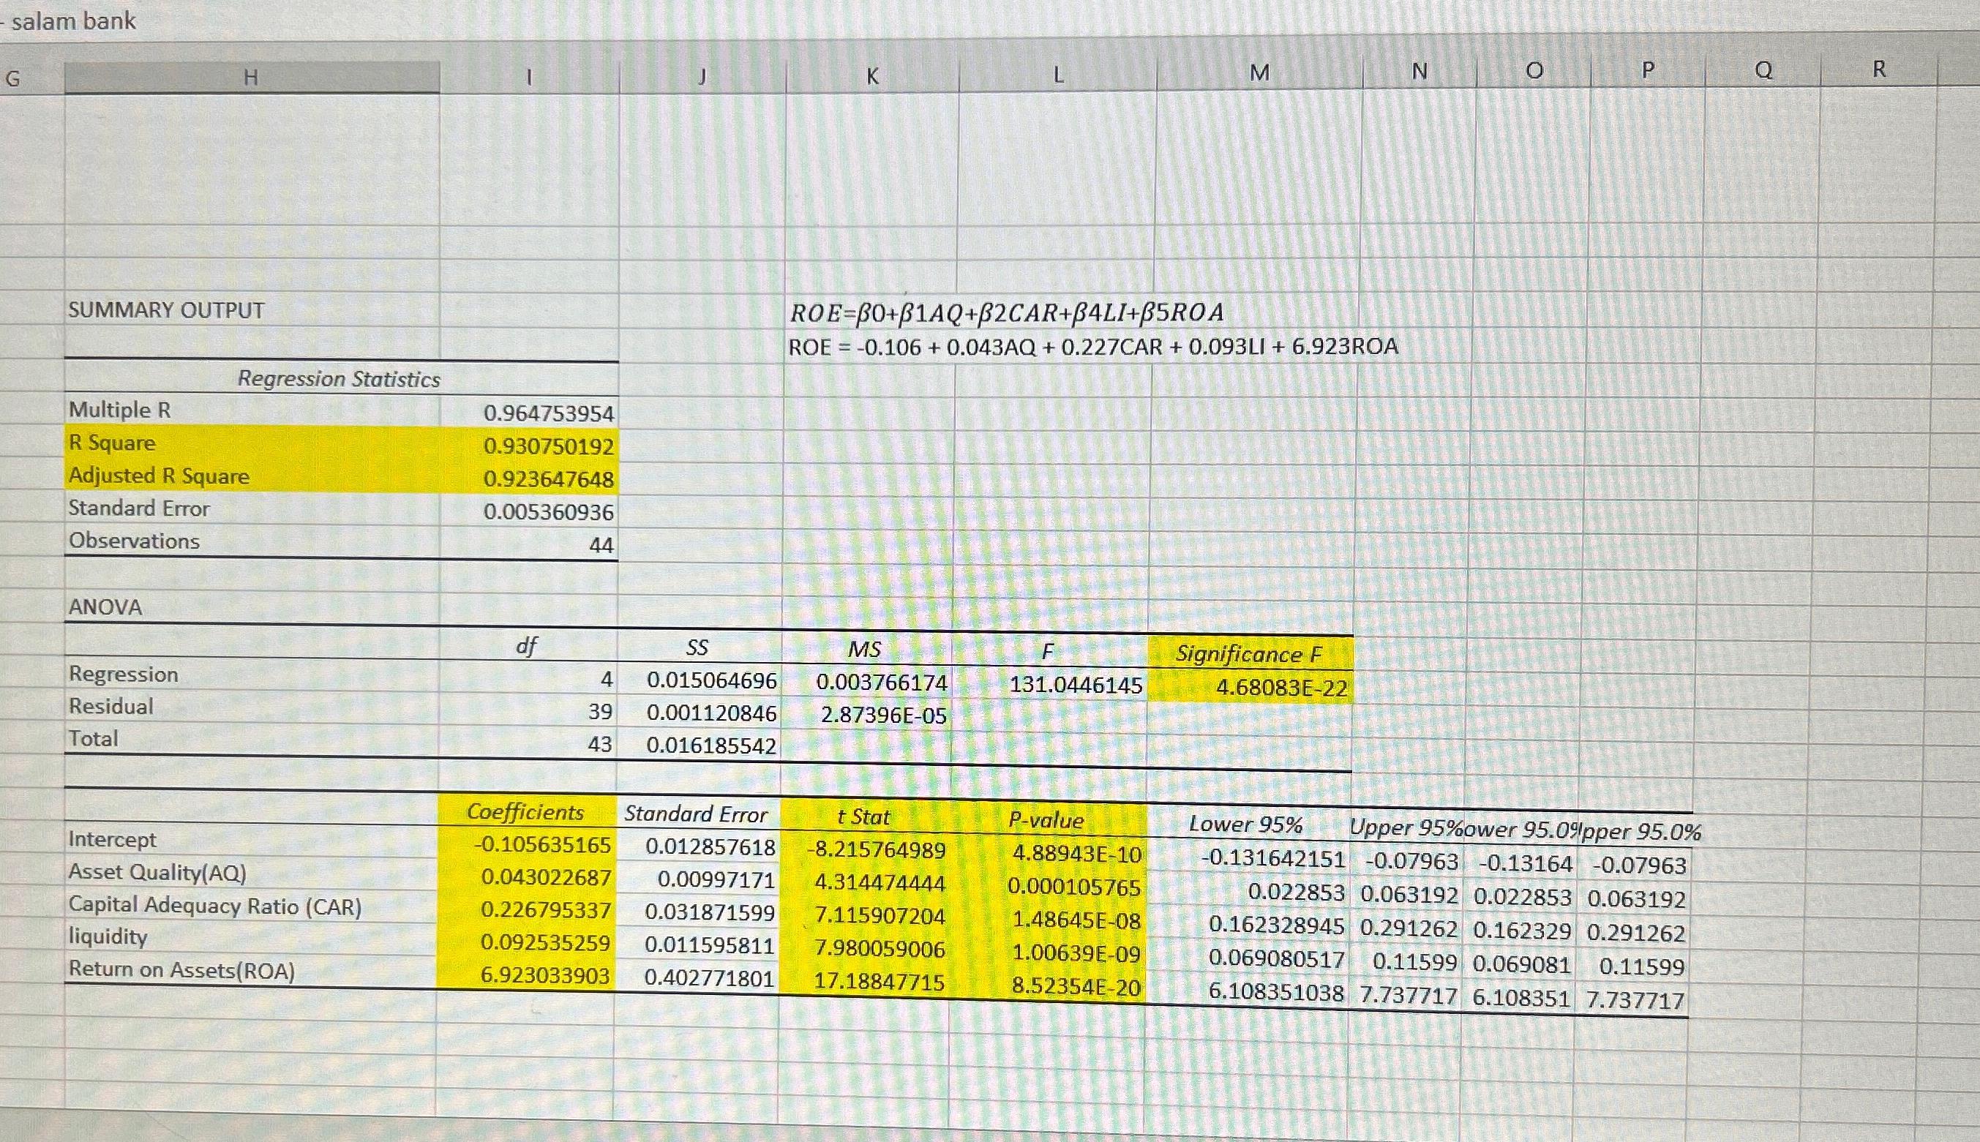Click the Regression df cell showing 4
Viewport: 1980px width, 1142px height.
(x=604, y=680)
